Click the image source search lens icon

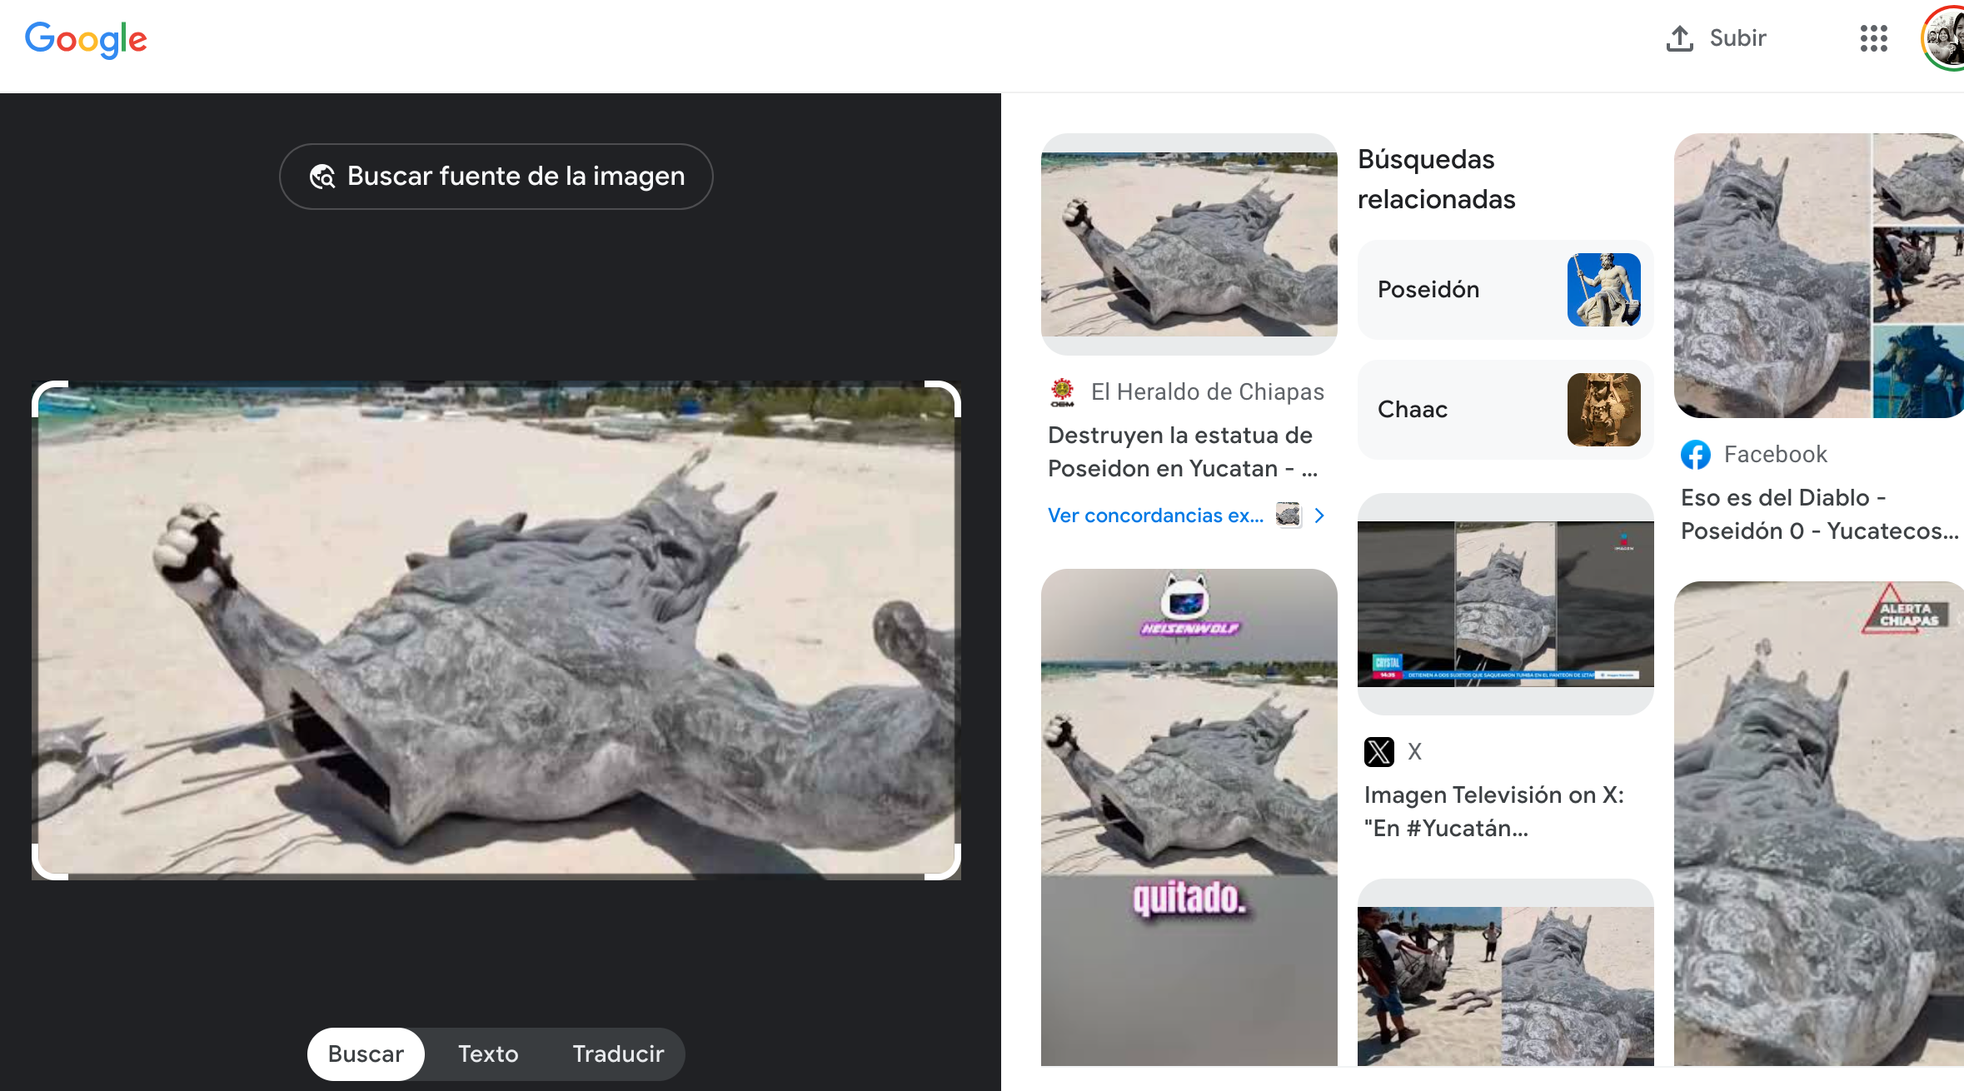(x=322, y=177)
